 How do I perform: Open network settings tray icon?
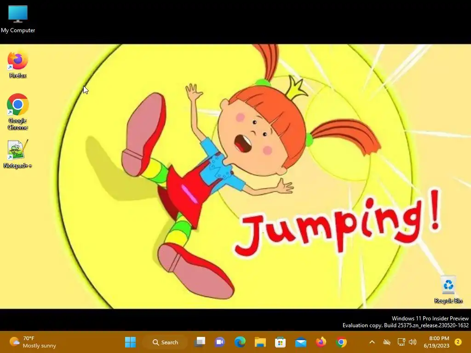(401, 342)
